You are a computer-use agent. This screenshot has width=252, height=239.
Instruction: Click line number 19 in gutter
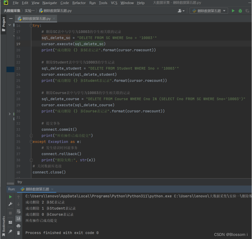tap(18, 44)
